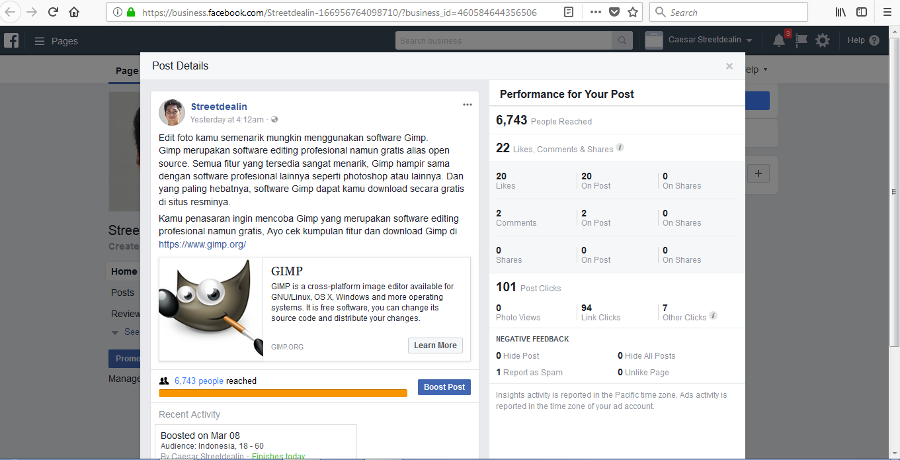Click info icon beside Other Clicks
900x460 pixels.
click(714, 316)
